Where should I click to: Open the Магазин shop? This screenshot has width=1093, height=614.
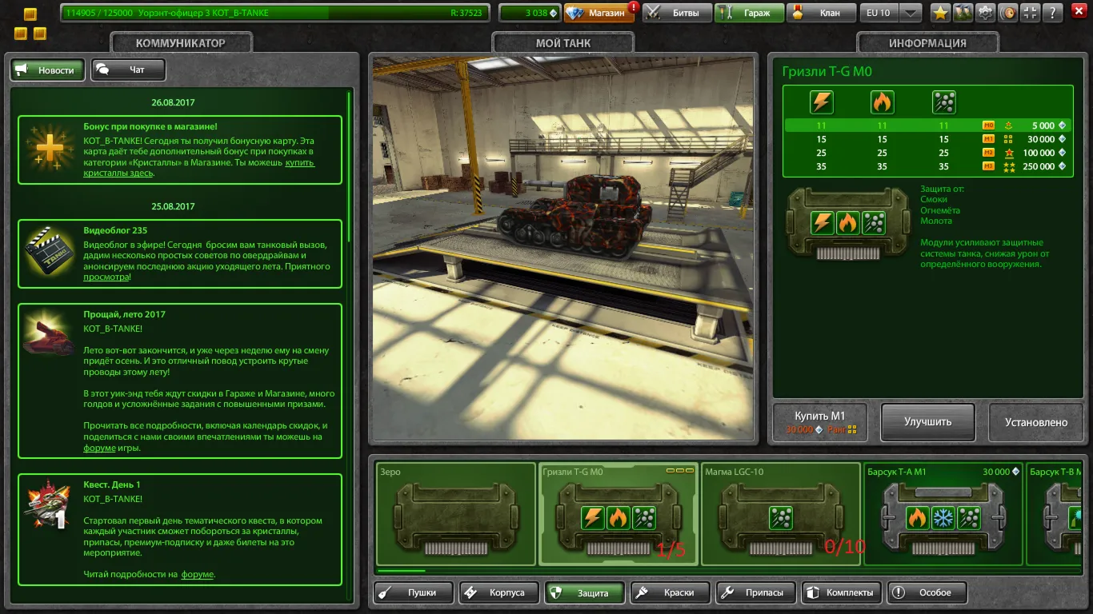coord(600,13)
